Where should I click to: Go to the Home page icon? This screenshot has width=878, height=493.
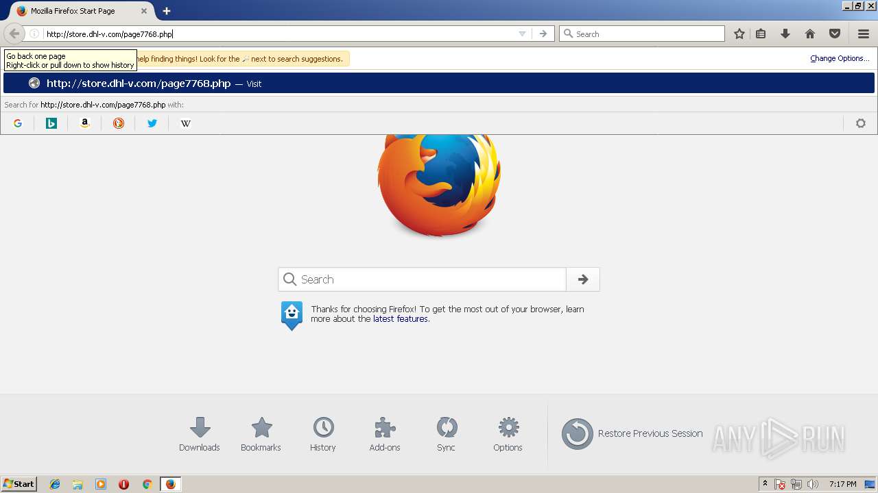point(810,34)
